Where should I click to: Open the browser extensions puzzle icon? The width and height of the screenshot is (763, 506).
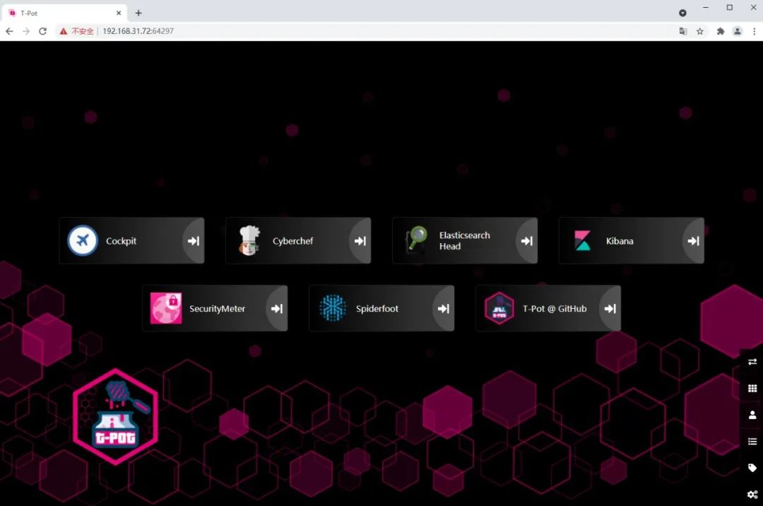tap(721, 31)
